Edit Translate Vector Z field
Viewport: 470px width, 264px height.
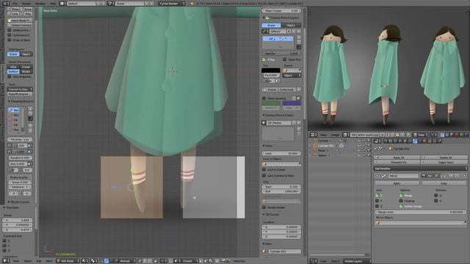point(18,230)
